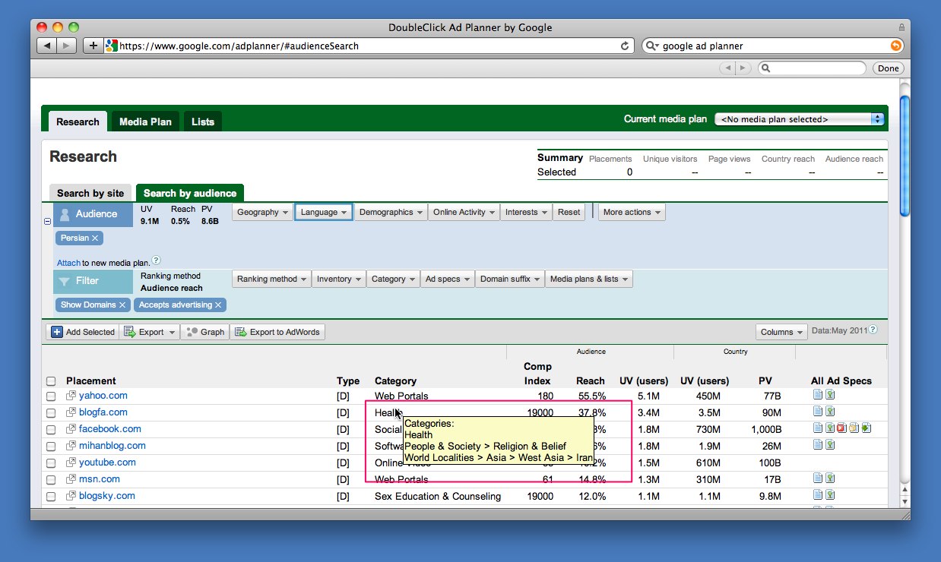Check the blogsky.com row checkbox
Image resolution: width=941 pixels, height=562 pixels.
(x=51, y=497)
